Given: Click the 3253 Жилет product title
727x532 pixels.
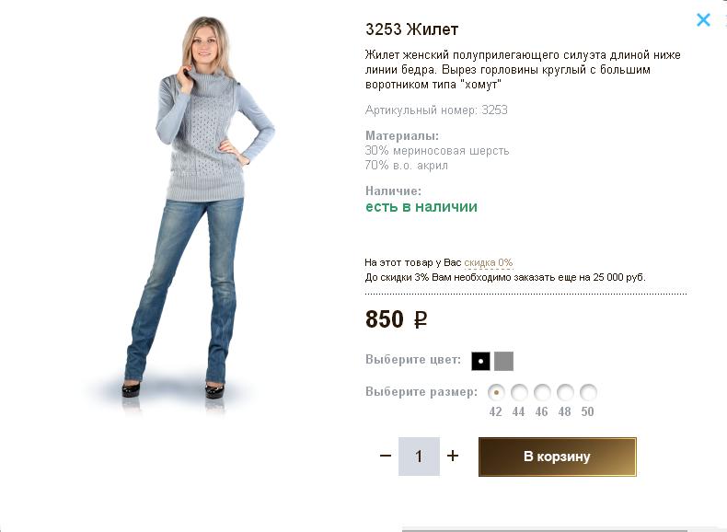Looking at the screenshot, I should tap(411, 29).
